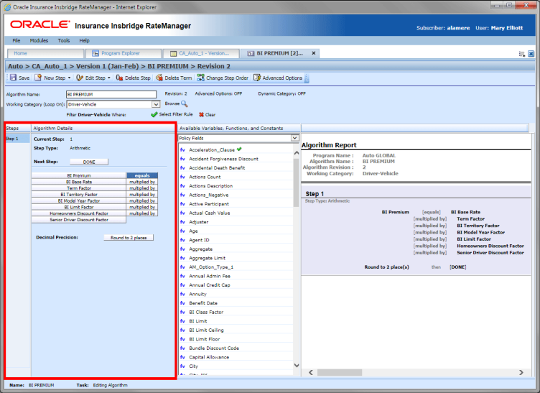The height and width of the screenshot is (393, 540).
Task: Open the Tools menu
Action: [64, 41]
